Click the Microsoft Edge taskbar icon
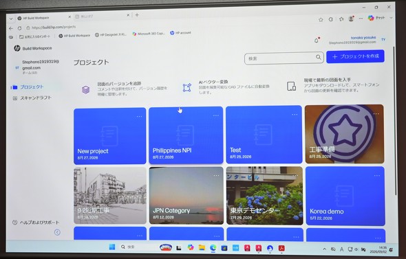Screen dimensions: 406x259 [213, 247]
